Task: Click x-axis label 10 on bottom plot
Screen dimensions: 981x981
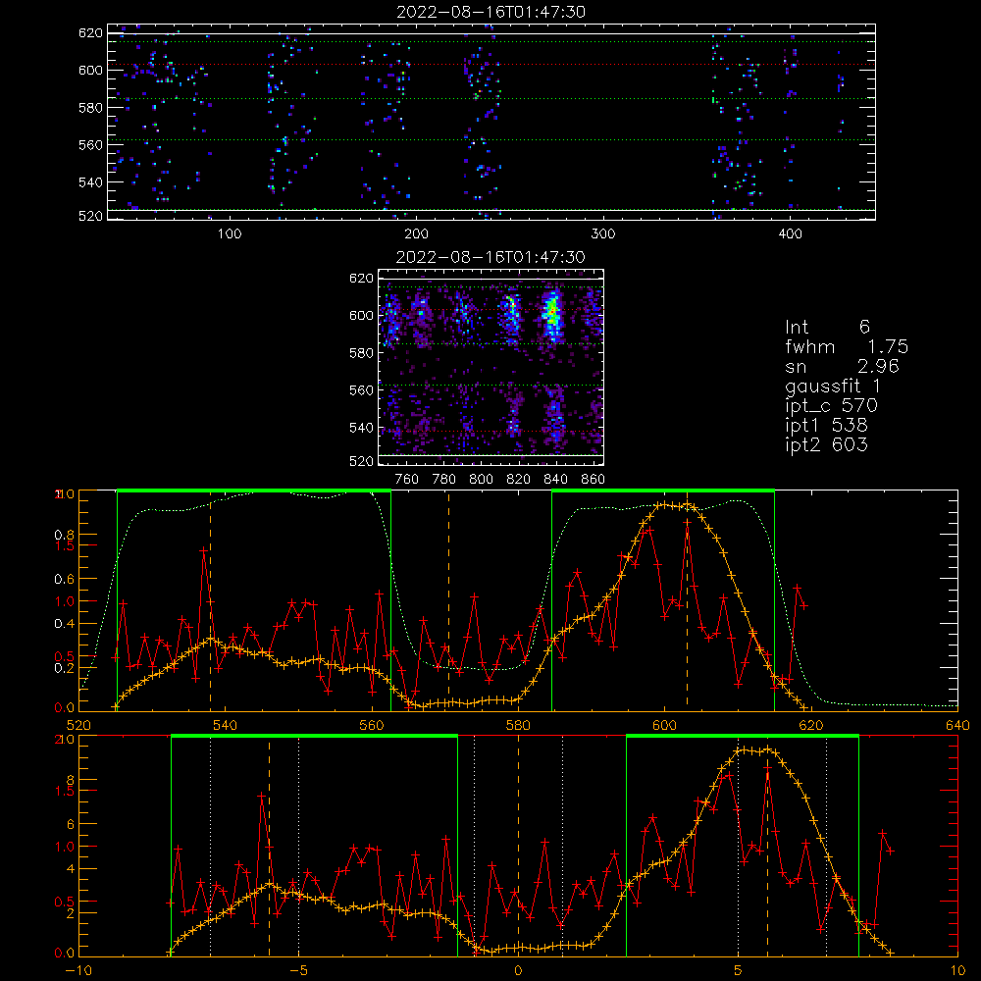Action: pyautogui.click(x=957, y=970)
